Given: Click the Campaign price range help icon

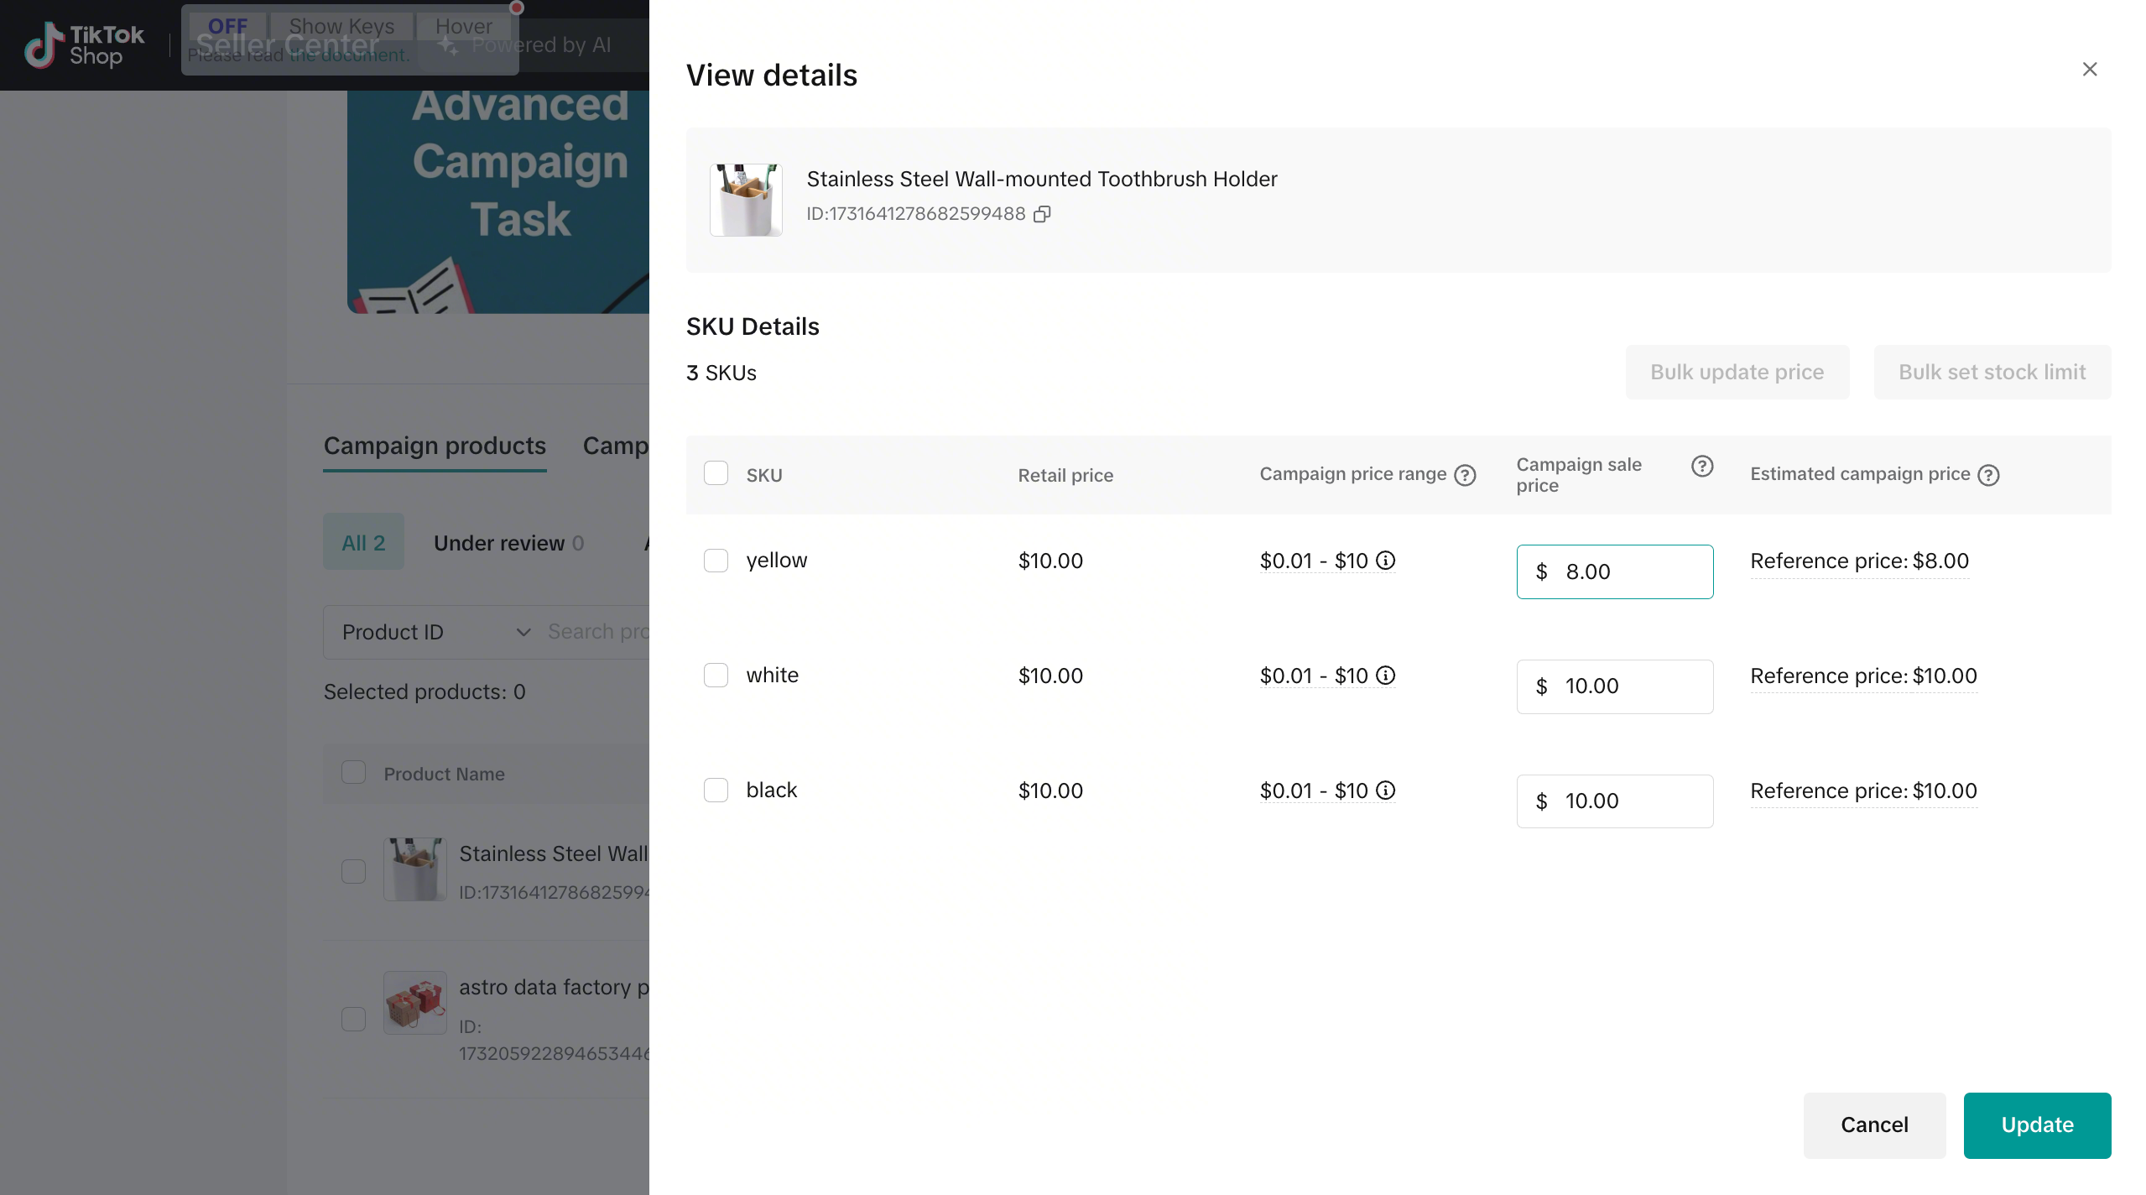Looking at the screenshot, I should tap(1465, 475).
